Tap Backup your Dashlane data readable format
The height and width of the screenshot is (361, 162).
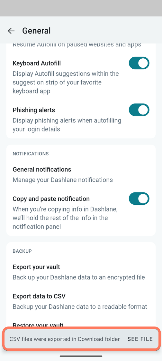tap(80, 307)
